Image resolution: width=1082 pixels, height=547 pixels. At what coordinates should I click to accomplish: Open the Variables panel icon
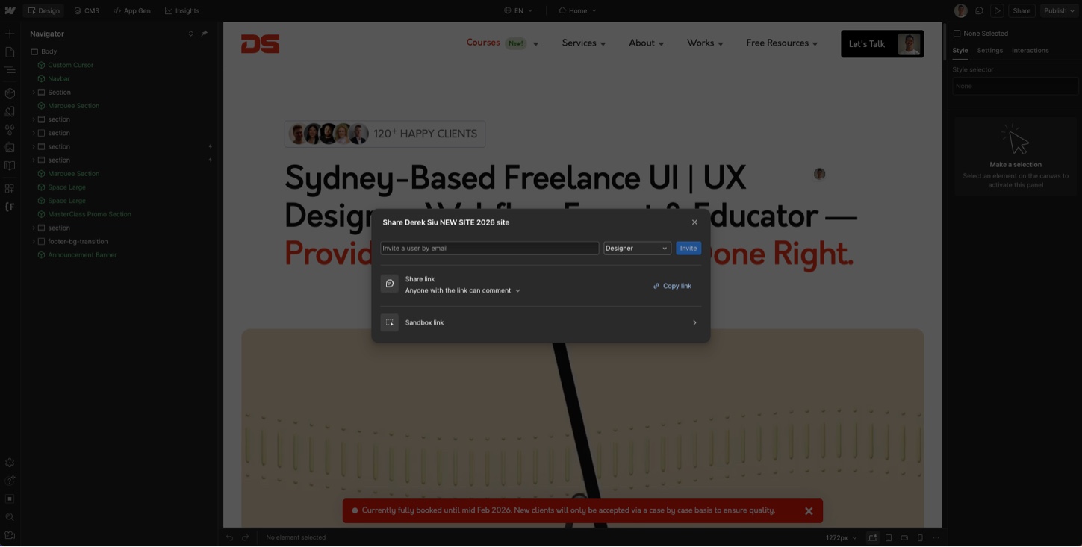coord(10,111)
